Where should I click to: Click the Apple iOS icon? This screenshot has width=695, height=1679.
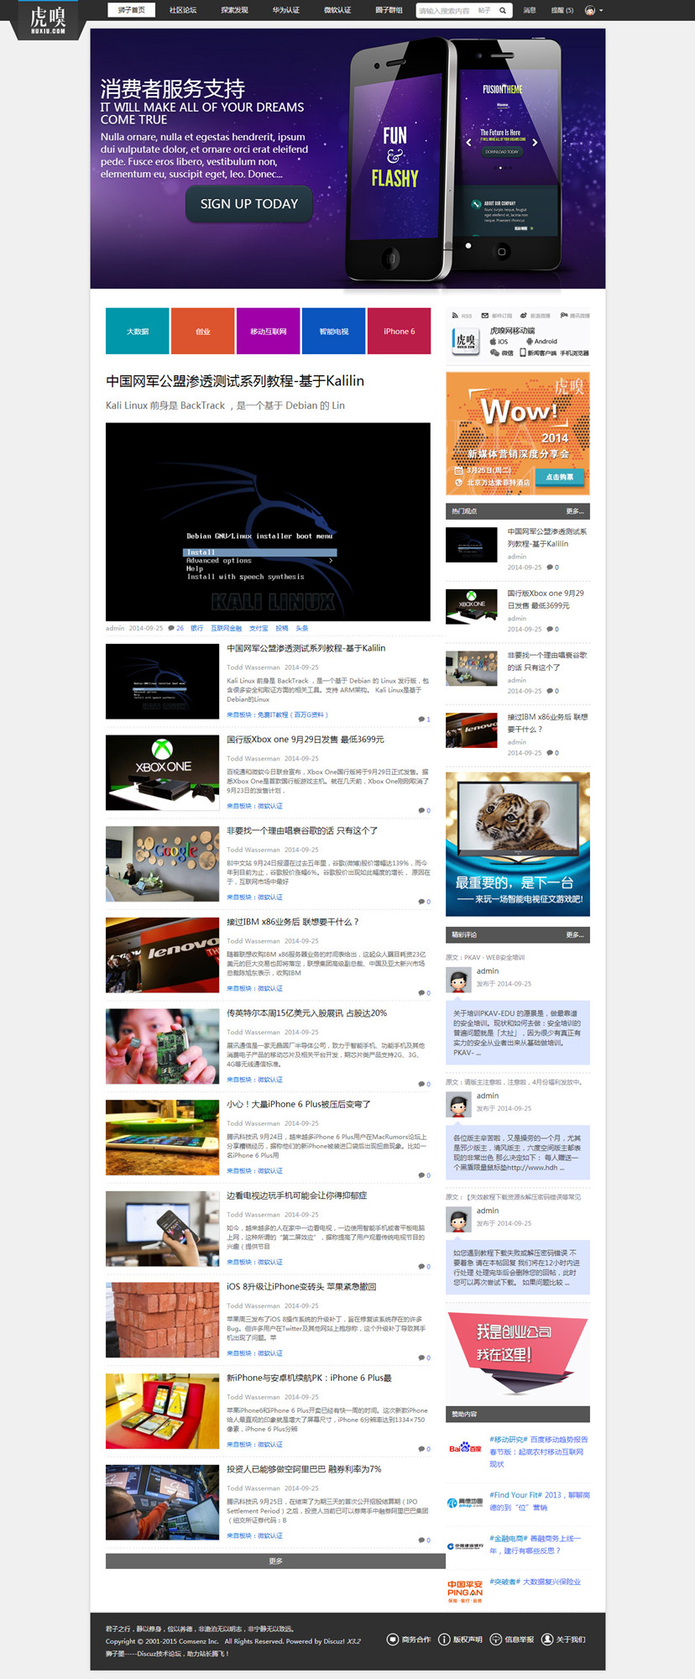pos(494,342)
